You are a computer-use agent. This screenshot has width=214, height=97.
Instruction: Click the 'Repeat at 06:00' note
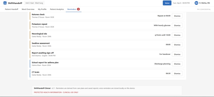pyautogui.click(x=164, y=16)
